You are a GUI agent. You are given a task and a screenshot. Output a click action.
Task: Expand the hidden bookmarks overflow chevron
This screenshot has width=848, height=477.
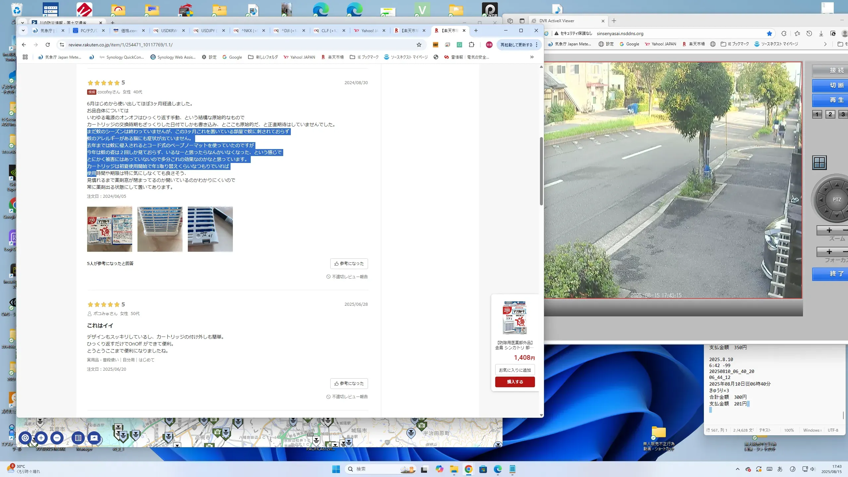click(532, 57)
